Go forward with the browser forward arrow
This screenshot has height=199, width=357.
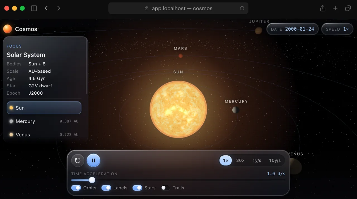click(x=59, y=8)
